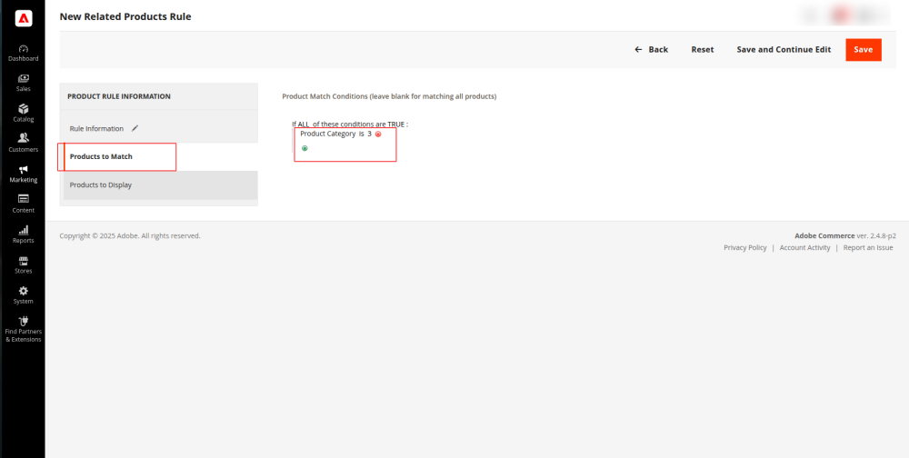Open the Marketing megaphone icon
Viewport: 909px width, 458px height.
click(23, 174)
